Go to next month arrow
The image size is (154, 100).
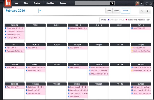click(x=148, y=11)
